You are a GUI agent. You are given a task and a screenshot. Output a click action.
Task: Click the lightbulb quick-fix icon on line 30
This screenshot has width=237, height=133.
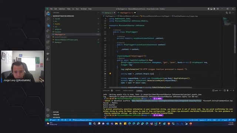point(110,74)
